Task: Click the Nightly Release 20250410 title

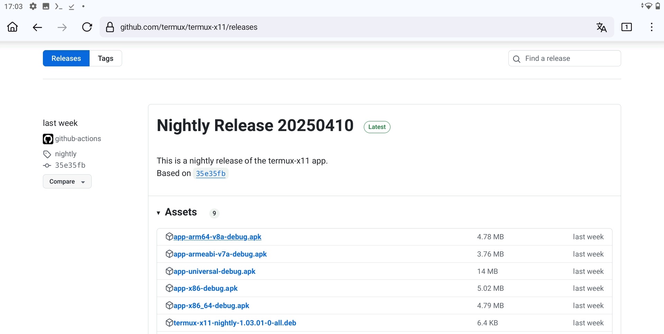Action: (255, 125)
